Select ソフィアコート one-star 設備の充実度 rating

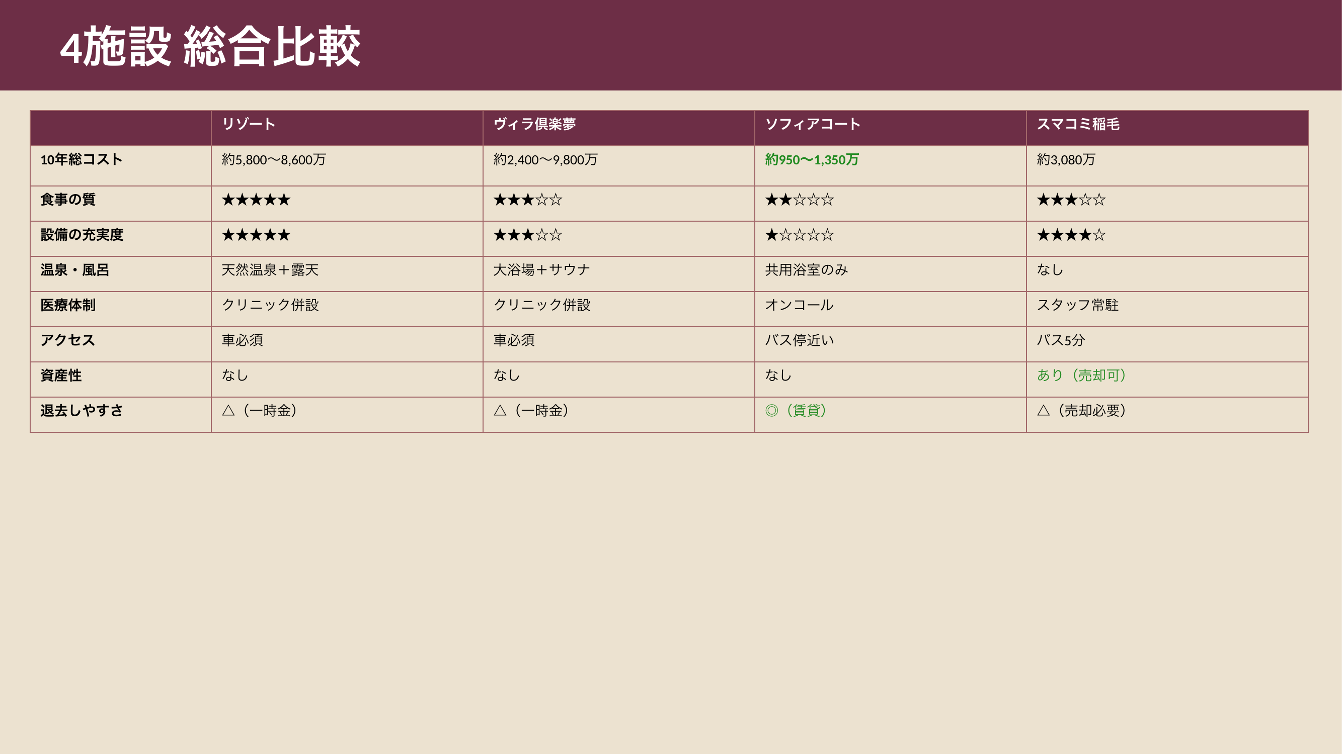coord(799,235)
